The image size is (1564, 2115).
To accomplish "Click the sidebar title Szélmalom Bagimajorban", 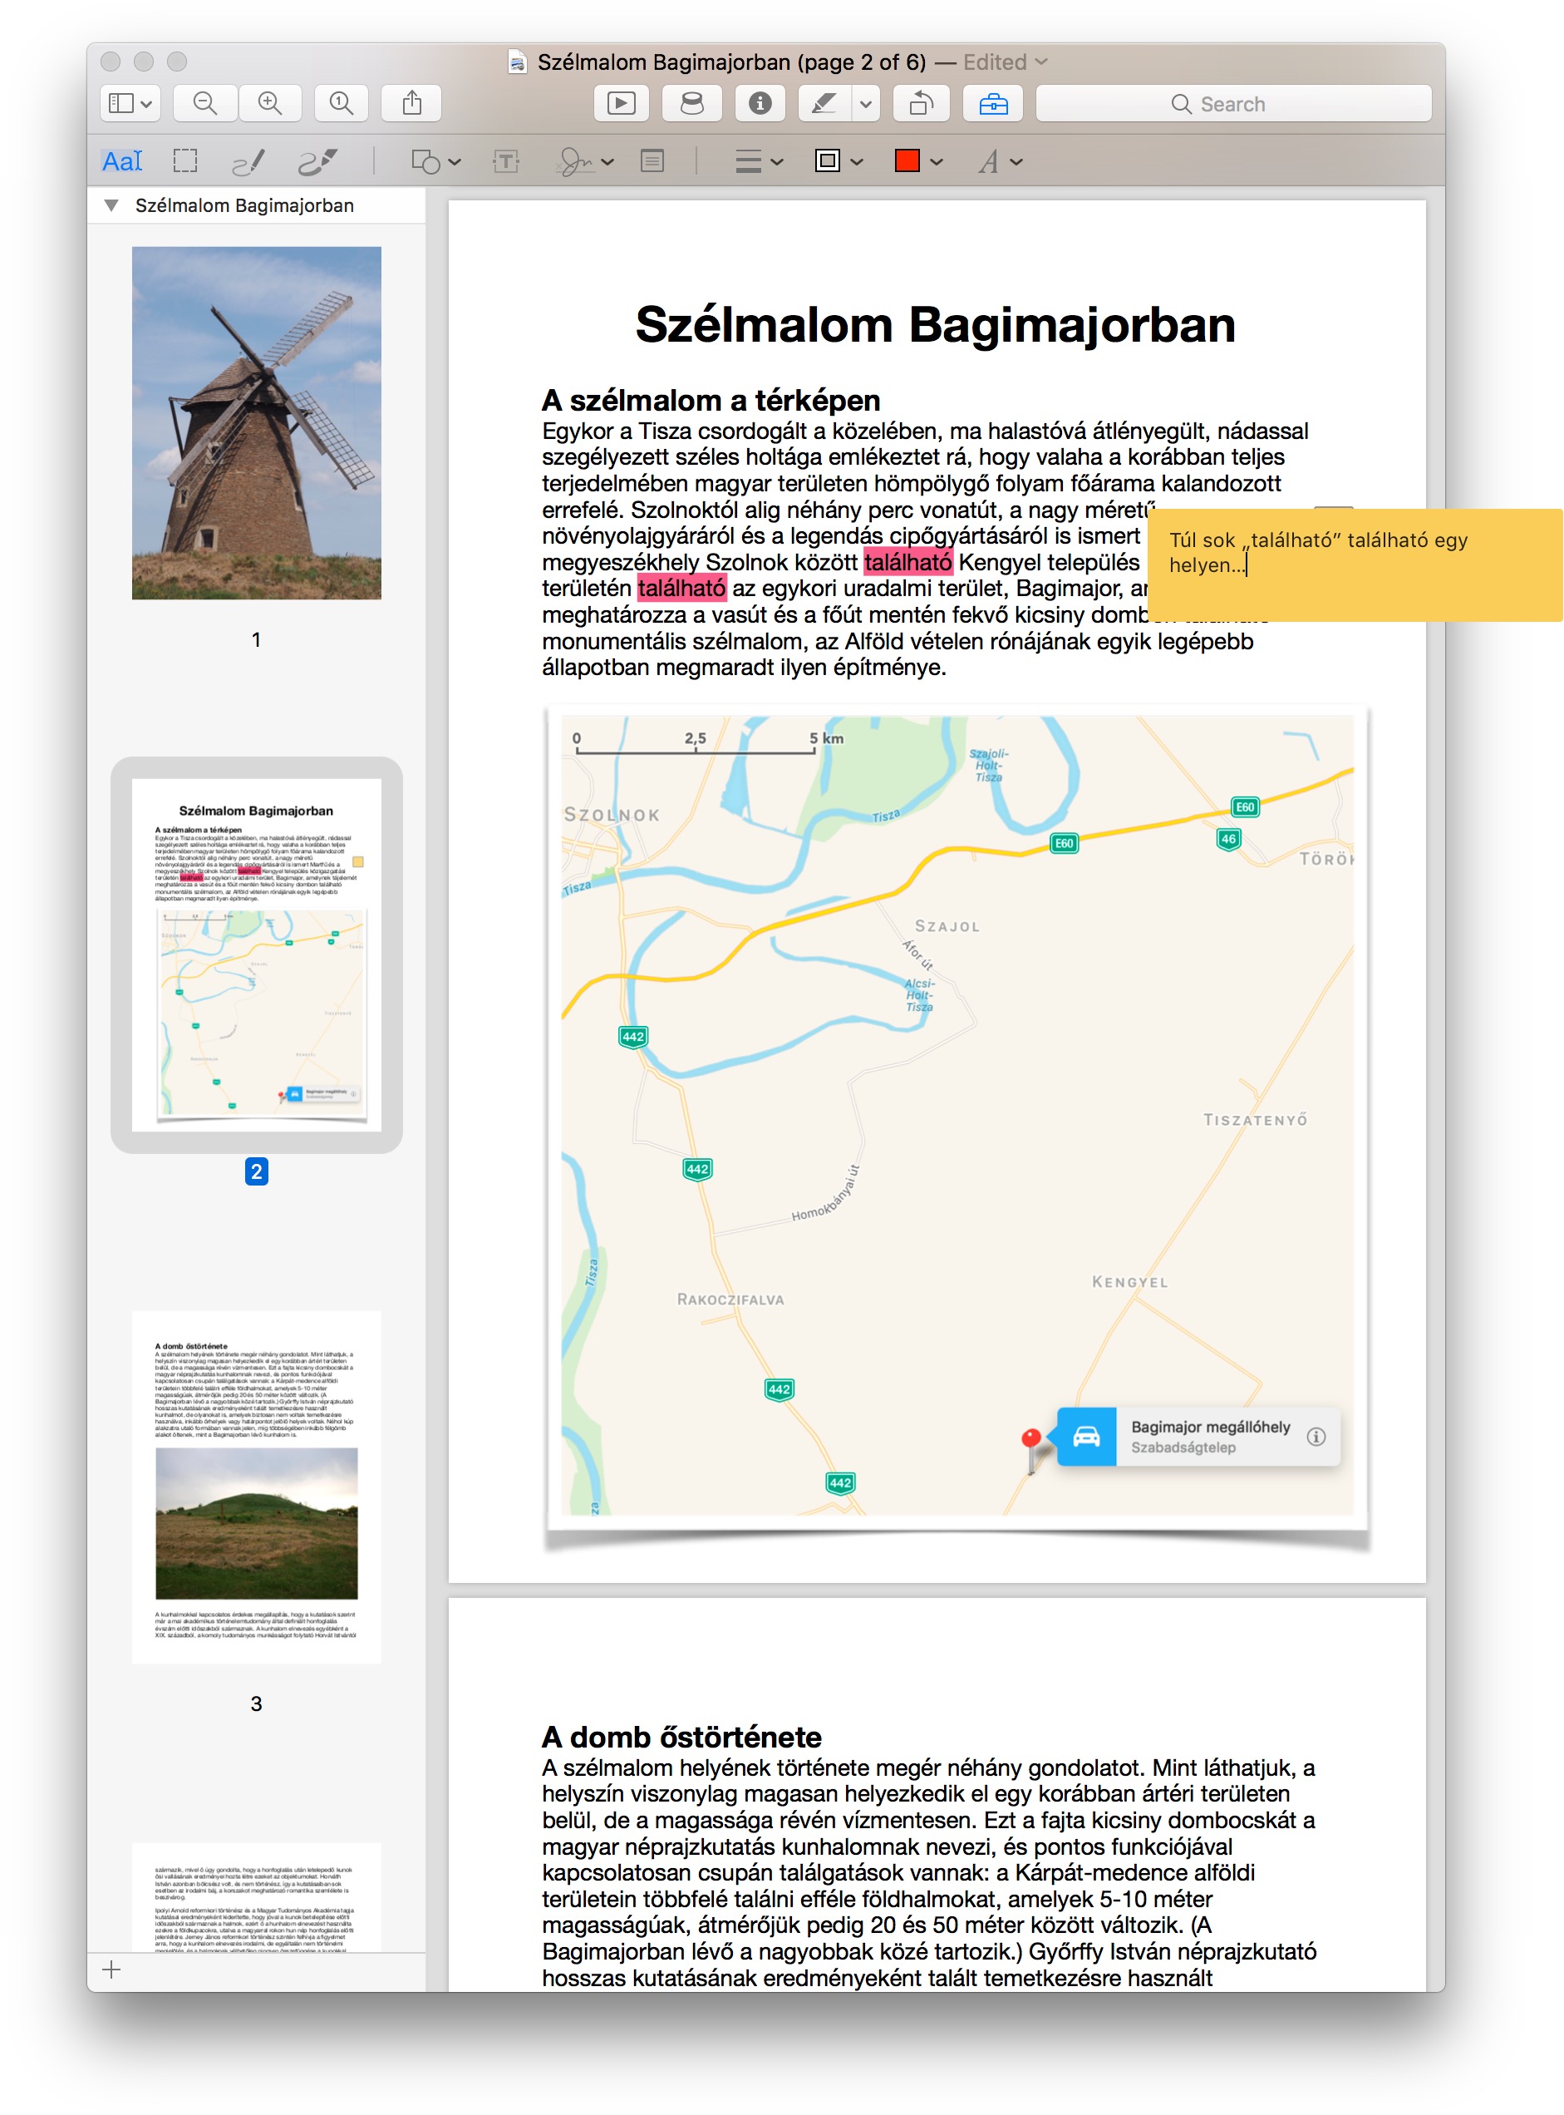I will click(x=244, y=205).
